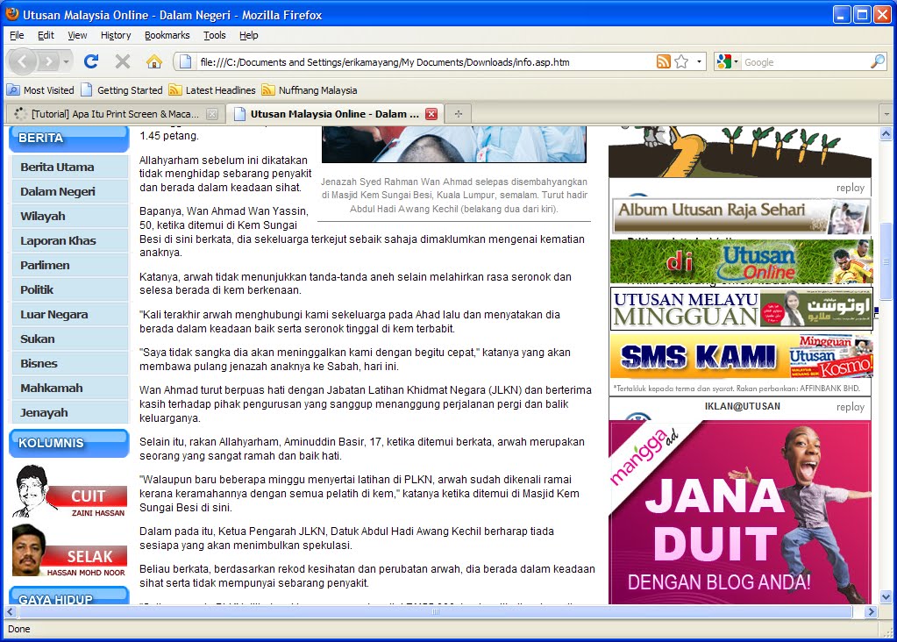Open the search engine selector dropdown

tap(727, 61)
